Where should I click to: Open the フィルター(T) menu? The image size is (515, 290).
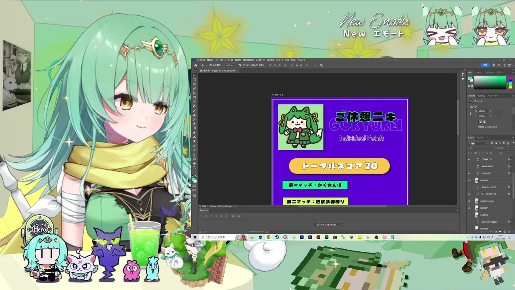click(x=260, y=60)
